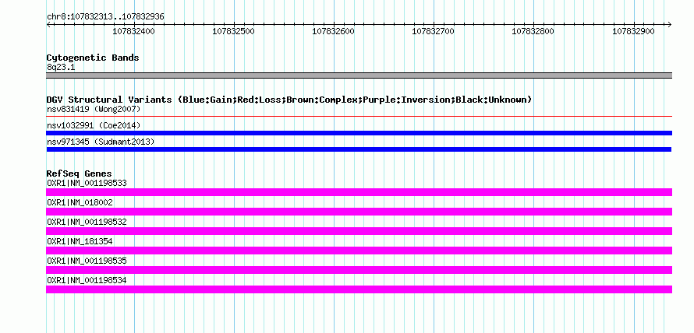694x333 pixels.
Task: Click the 107832900 ruler tick label
Action: coord(633,31)
